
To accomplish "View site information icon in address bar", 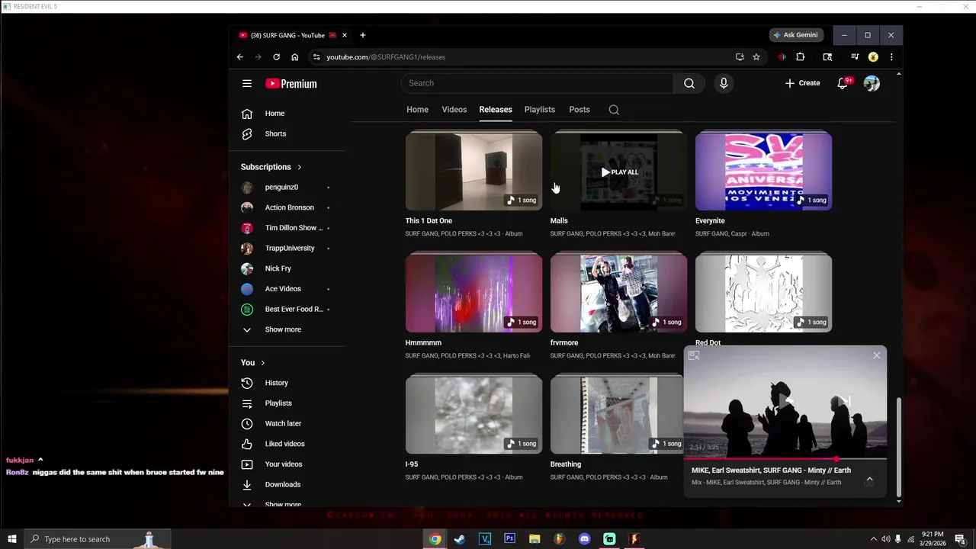I will click(x=316, y=57).
